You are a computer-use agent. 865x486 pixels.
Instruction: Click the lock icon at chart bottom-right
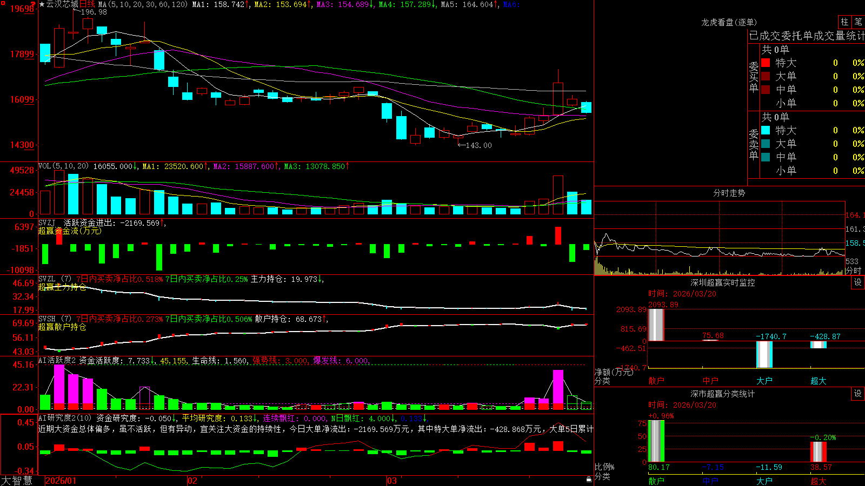[x=589, y=480]
